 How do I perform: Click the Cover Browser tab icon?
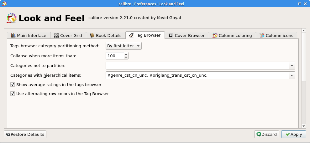(171, 35)
